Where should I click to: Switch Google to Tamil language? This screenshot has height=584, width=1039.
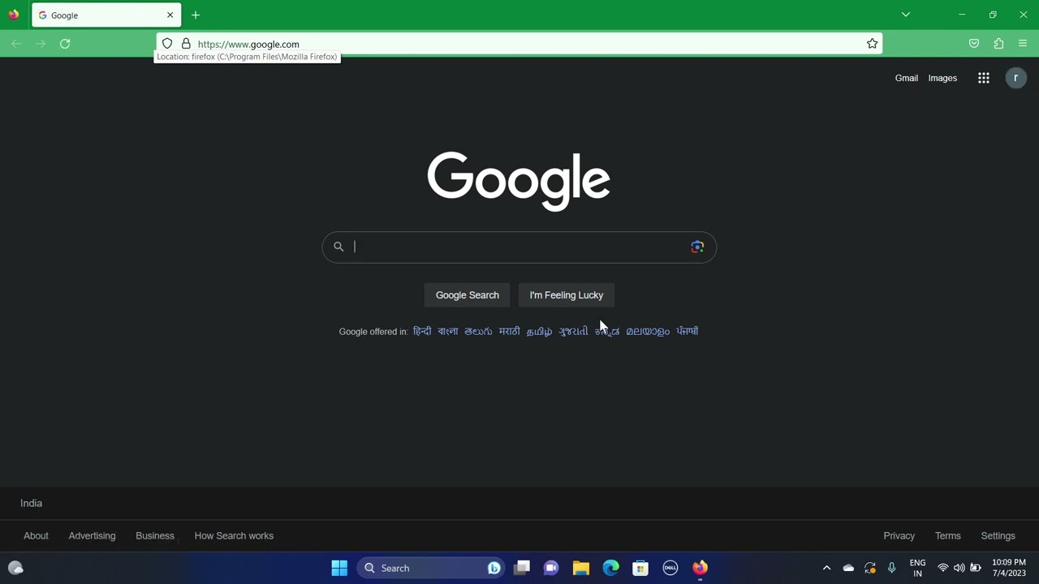pos(539,331)
